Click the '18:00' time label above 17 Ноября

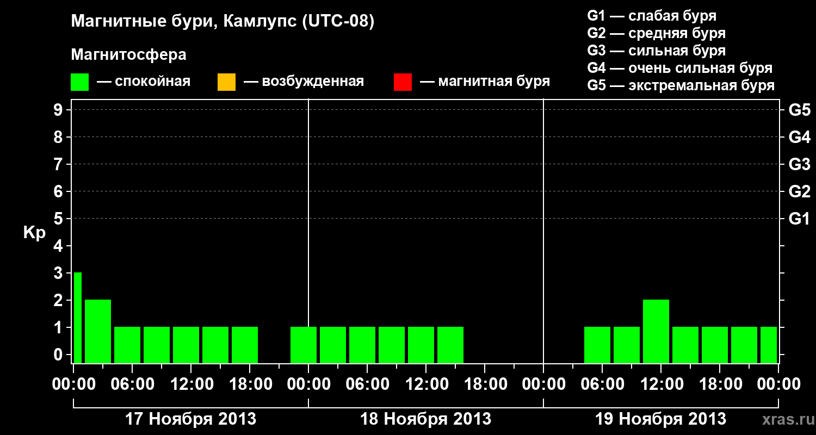coord(250,384)
